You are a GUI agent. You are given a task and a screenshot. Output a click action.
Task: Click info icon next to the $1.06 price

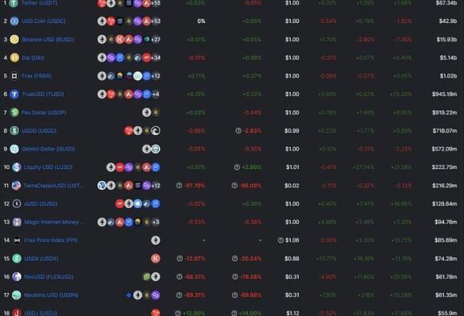click(x=281, y=240)
